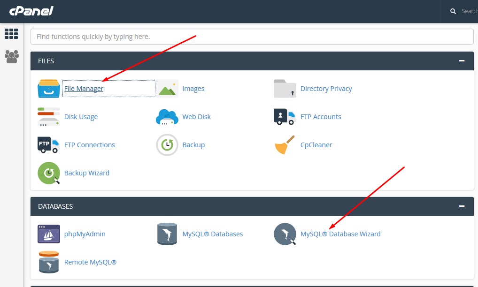Open the File Manager icon
This screenshot has height=287, width=478.
click(49, 89)
